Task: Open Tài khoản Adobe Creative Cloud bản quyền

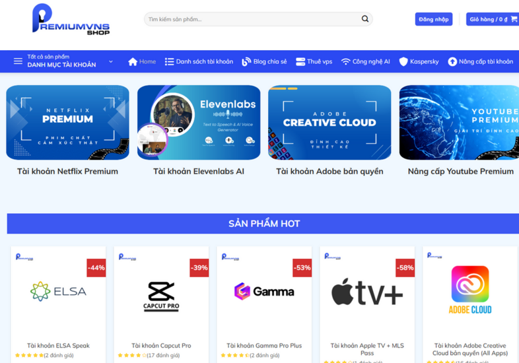Action: (470, 349)
